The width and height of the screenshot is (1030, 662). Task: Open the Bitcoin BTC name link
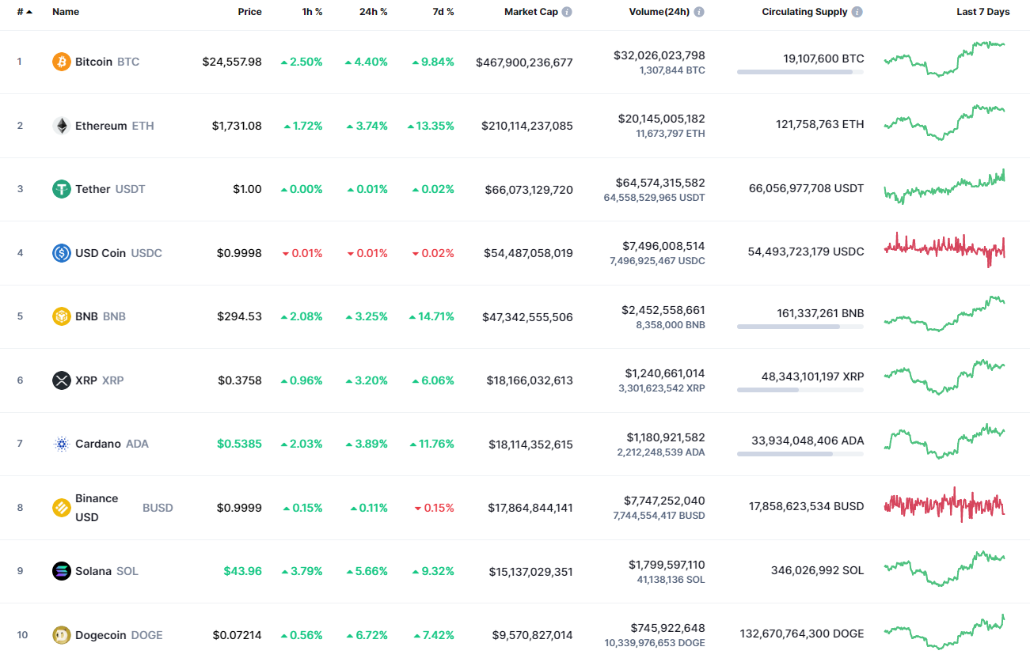pyautogui.click(x=95, y=61)
